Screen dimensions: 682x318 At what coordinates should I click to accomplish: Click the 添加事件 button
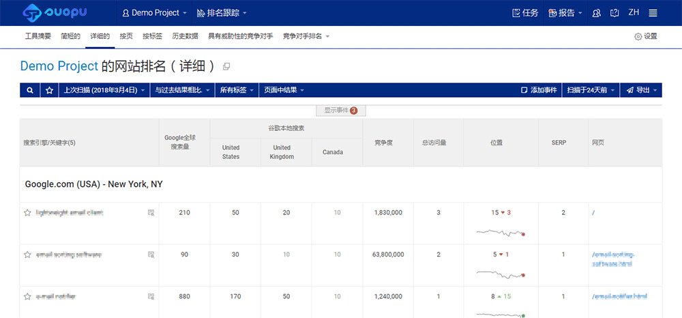coord(539,90)
